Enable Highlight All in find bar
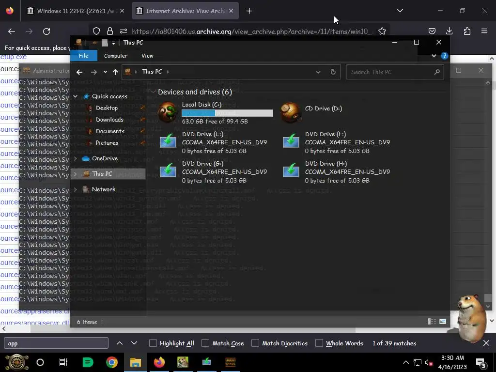 [153, 343]
